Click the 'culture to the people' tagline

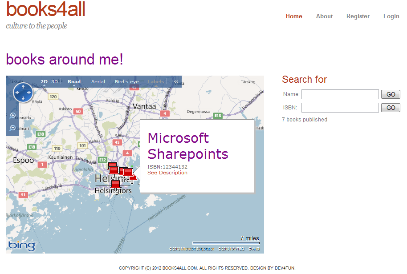[37, 26]
